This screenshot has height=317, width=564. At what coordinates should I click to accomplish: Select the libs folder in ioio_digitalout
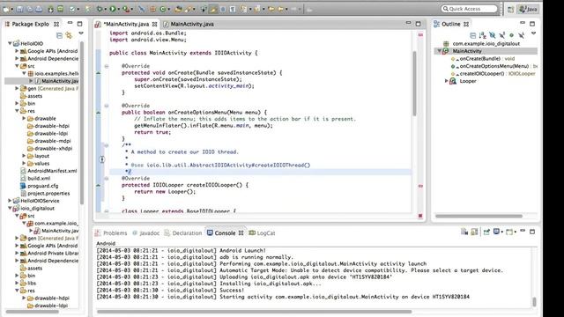point(28,283)
